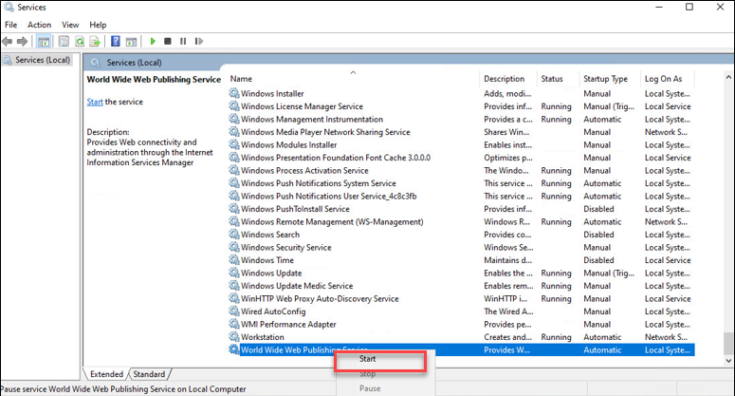Toggle Show/Hide Console Tree toolbar icon
The width and height of the screenshot is (735, 396).
point(44,41)
